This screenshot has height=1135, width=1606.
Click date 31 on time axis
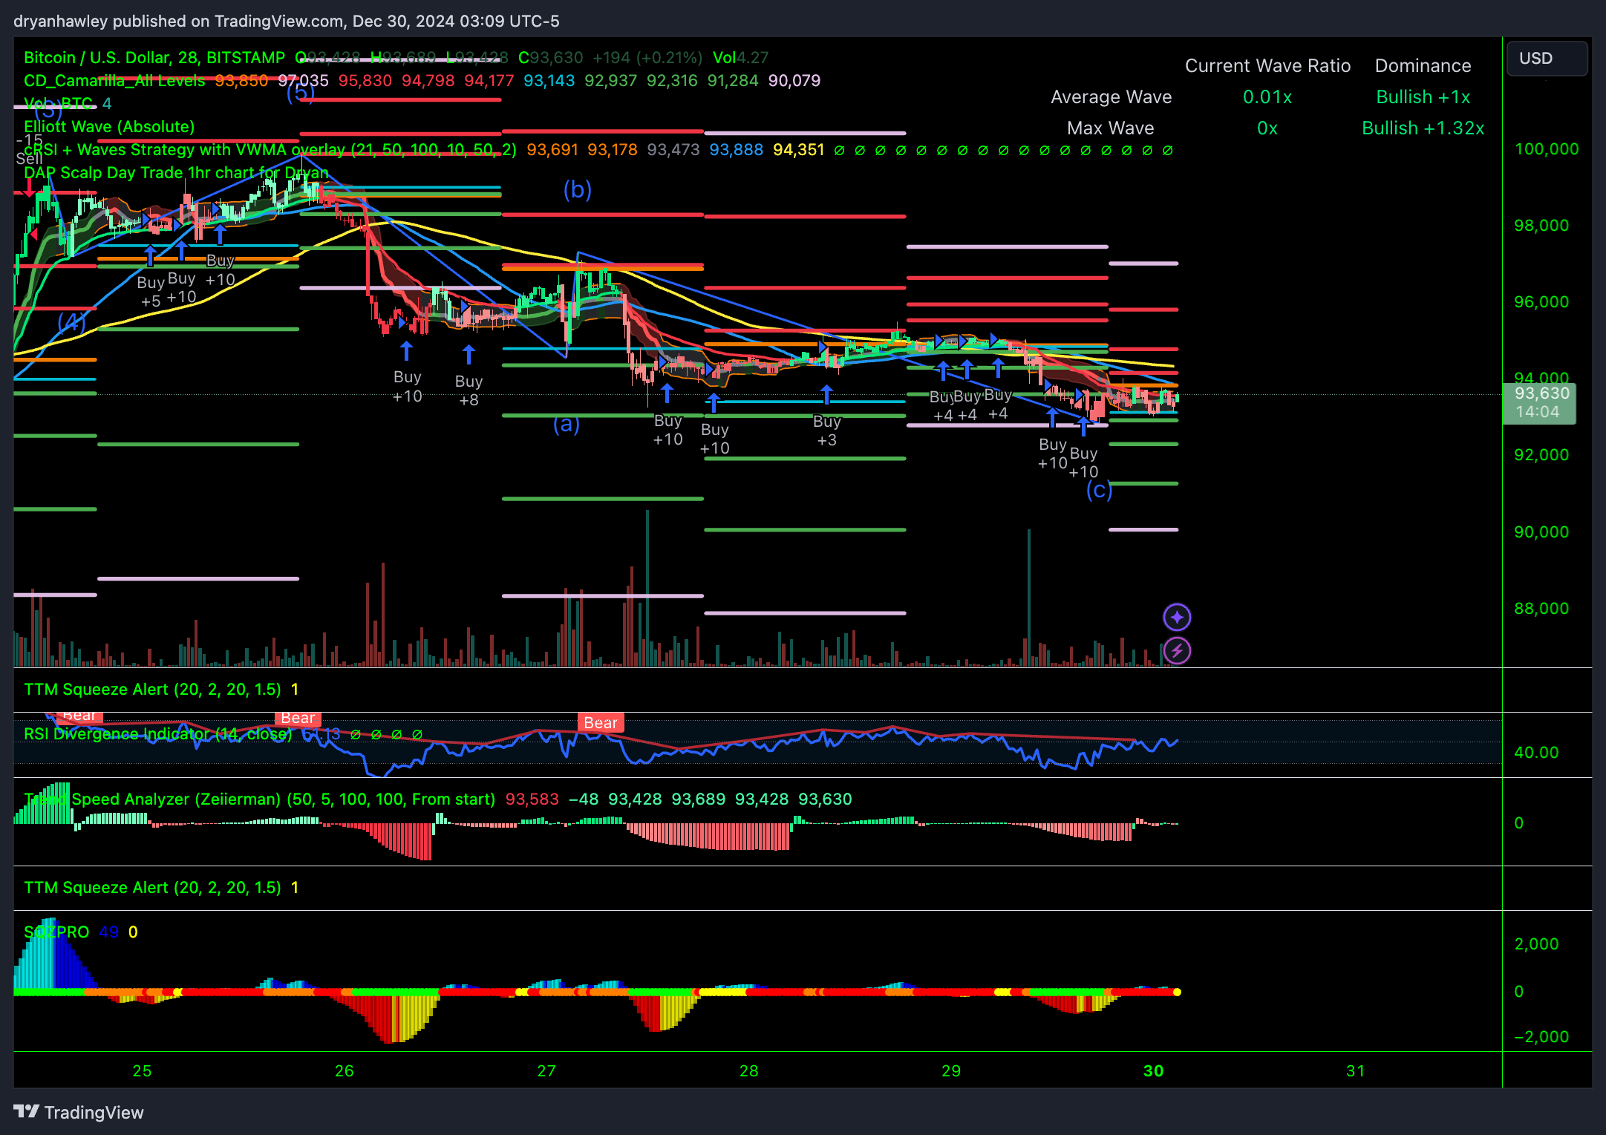tap(1356, 1071)
